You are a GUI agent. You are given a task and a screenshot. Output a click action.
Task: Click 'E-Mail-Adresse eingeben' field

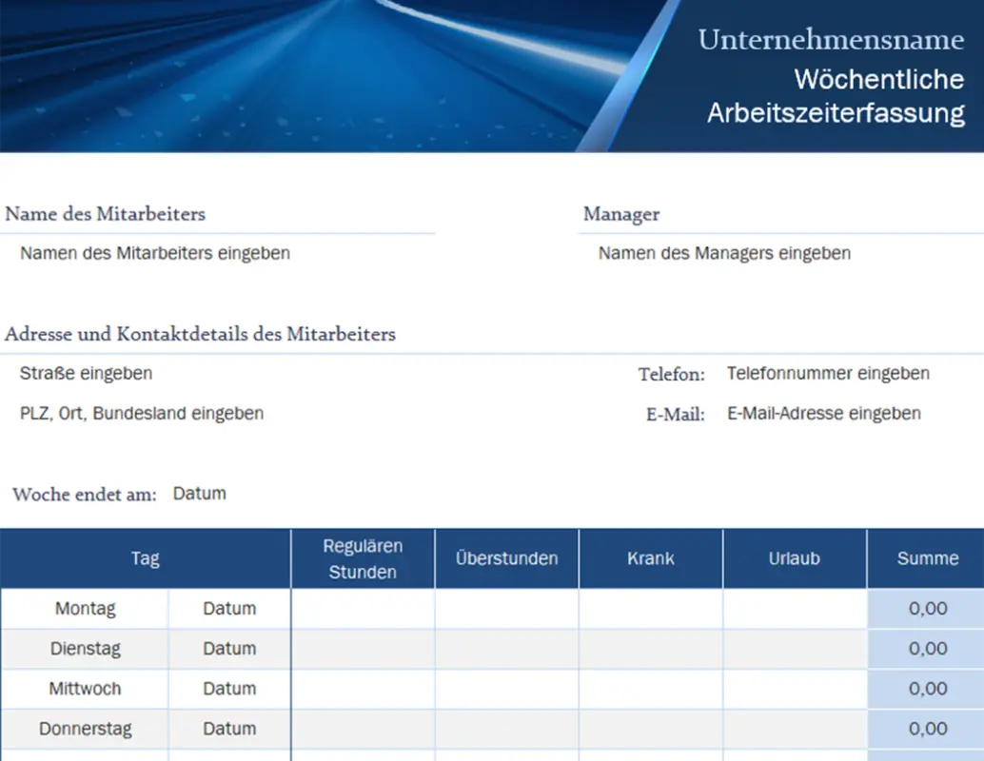coord(824,414)
